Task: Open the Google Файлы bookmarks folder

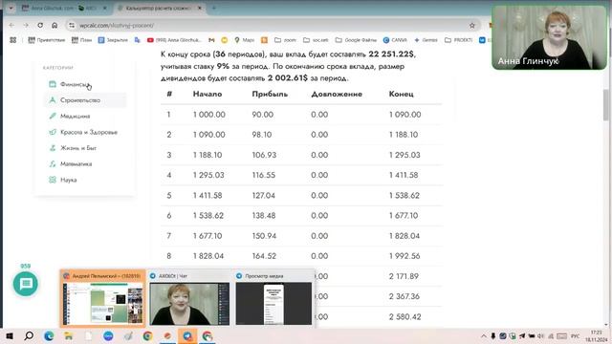Action: [x=356, y=40]
